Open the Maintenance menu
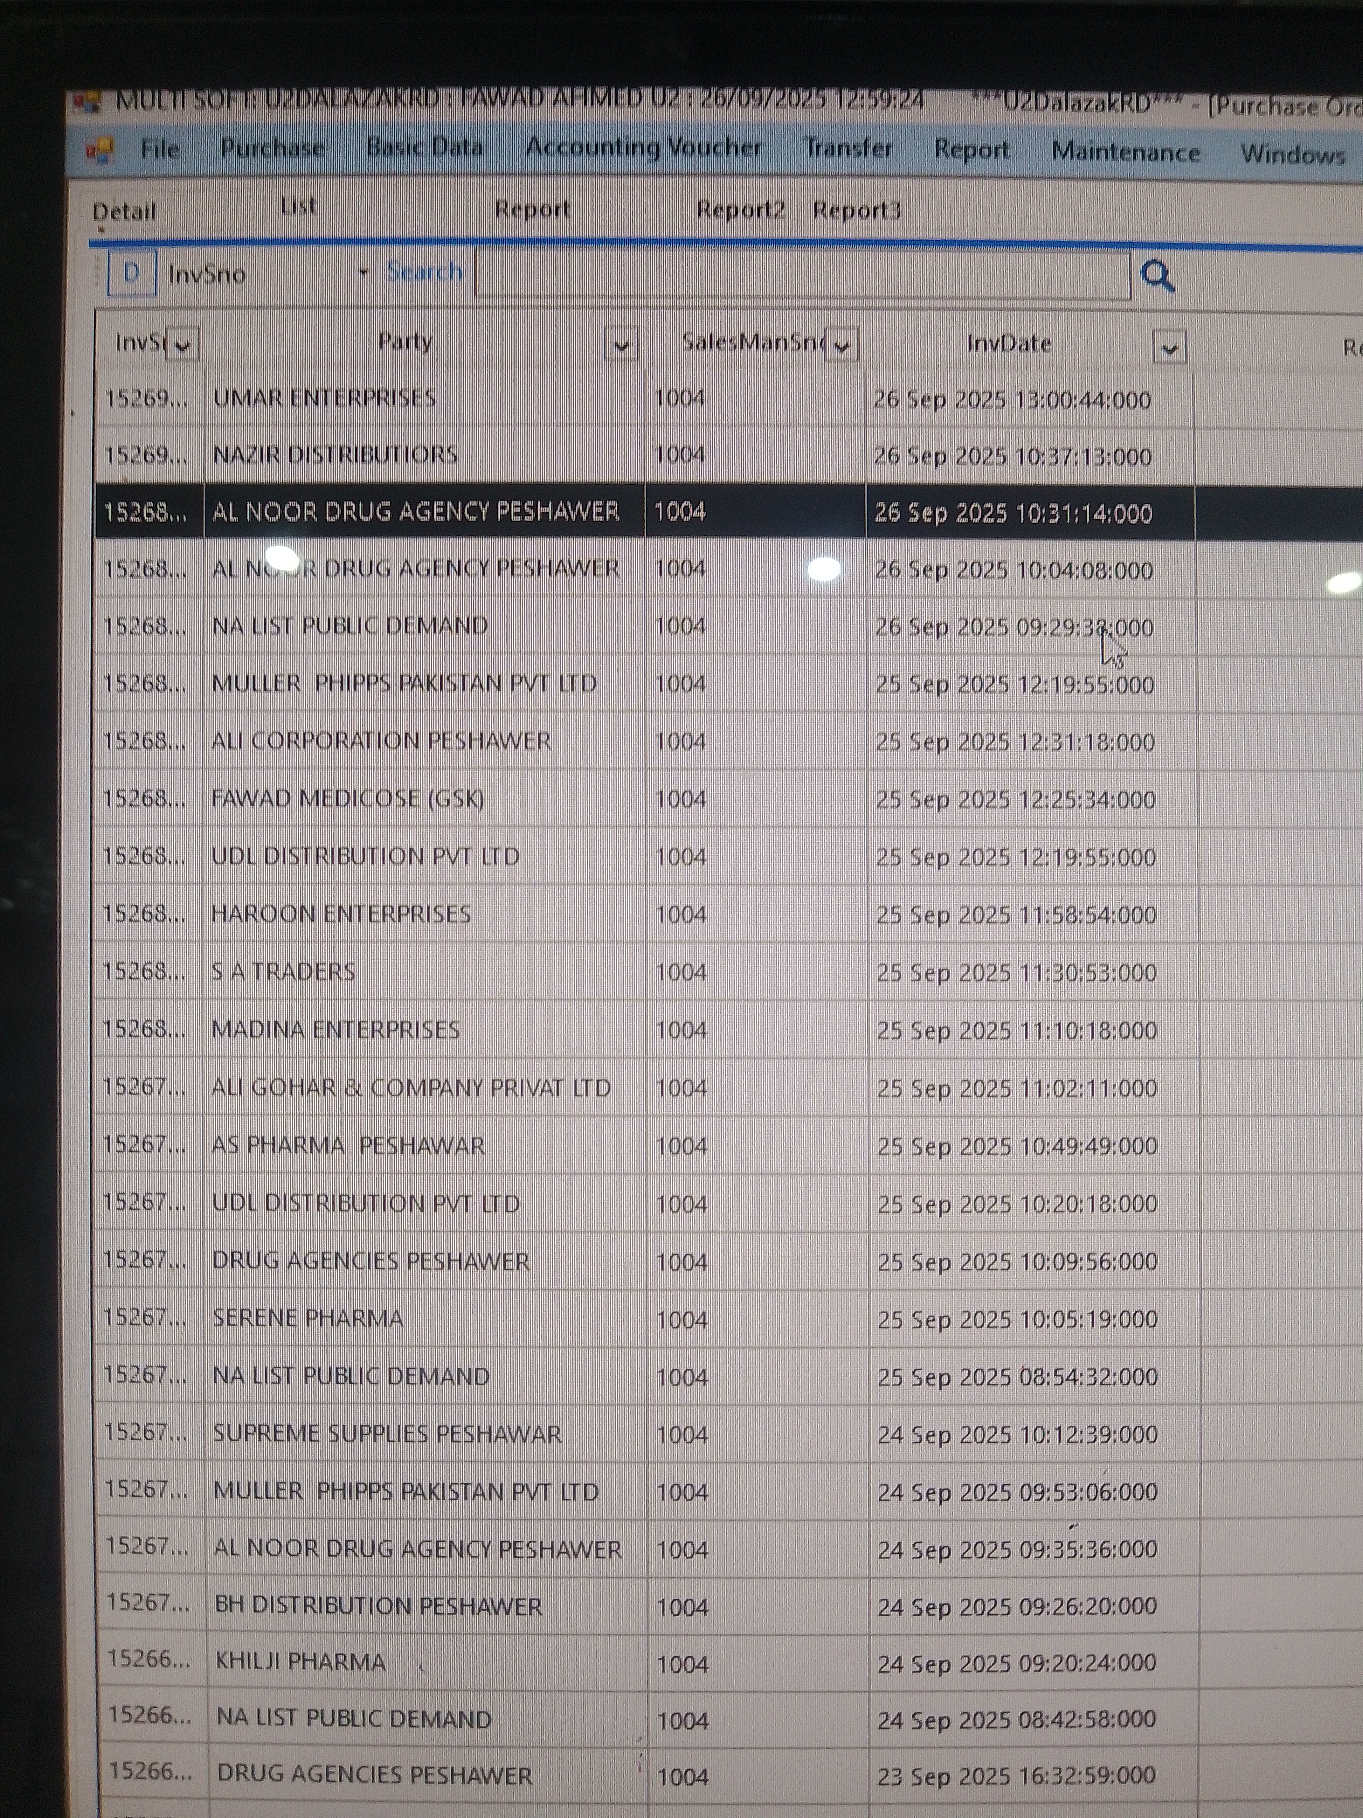The image size is (1363, 1818). point(1125,152)
